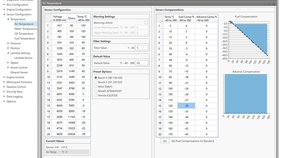Enable the Warnings Active checkbox
This screenshot has height=158, width=281.
(146, 22)
